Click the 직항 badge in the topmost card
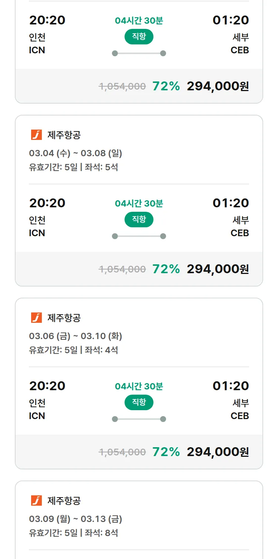This screenshot has width=278, height=559. pos(139,37)
